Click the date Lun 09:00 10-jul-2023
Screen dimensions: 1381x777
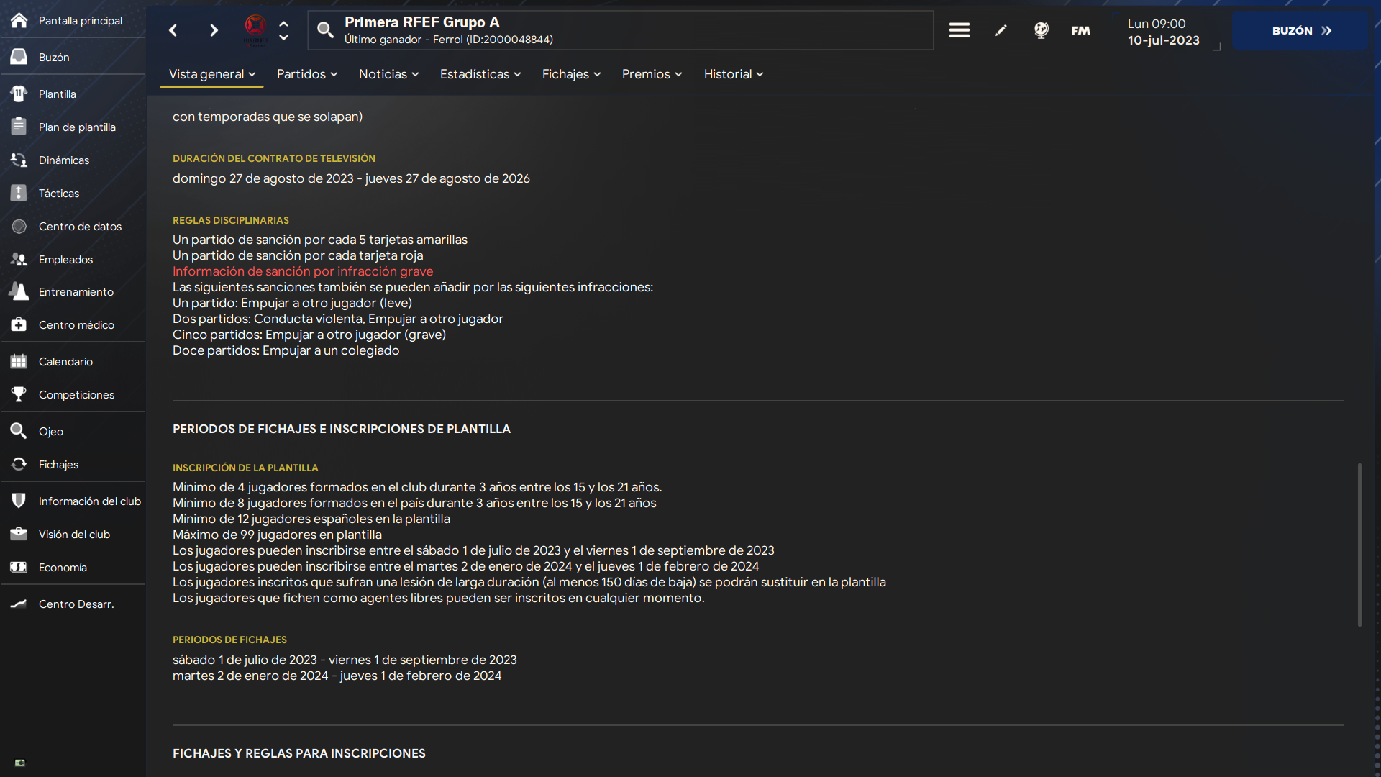1163,32
